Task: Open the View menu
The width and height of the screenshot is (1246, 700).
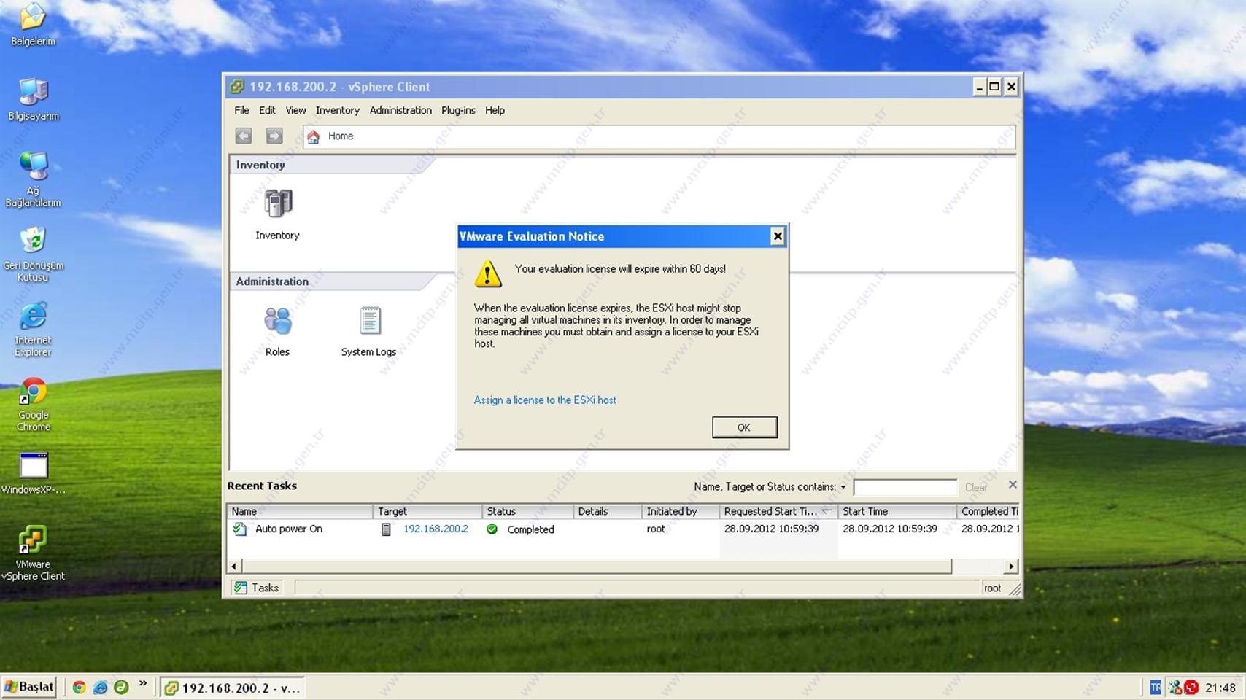Action: [x=295, y=111]
